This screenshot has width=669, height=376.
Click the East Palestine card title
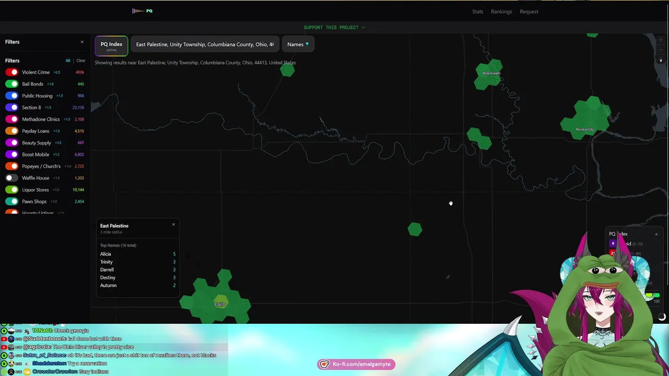[x=114, y=226]
